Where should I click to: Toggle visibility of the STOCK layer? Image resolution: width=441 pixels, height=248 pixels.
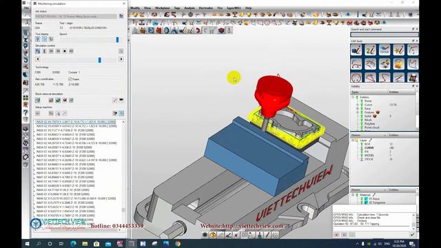pos(362,159)
